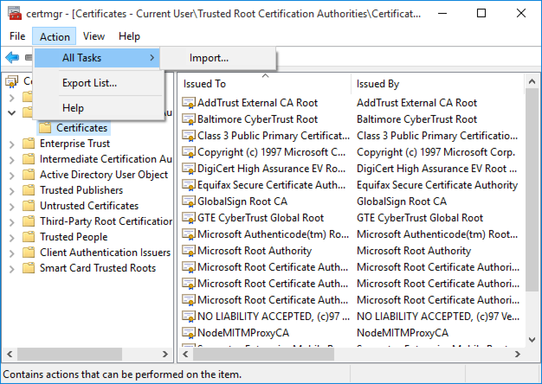The image size is (542, 384).
Task: Click the Smart Card Trusted Roots folder icon
Action: (29, 268)
